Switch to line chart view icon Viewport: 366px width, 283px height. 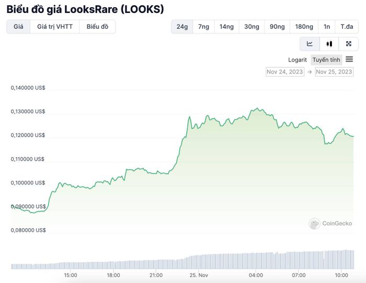[x=310, y=44]
